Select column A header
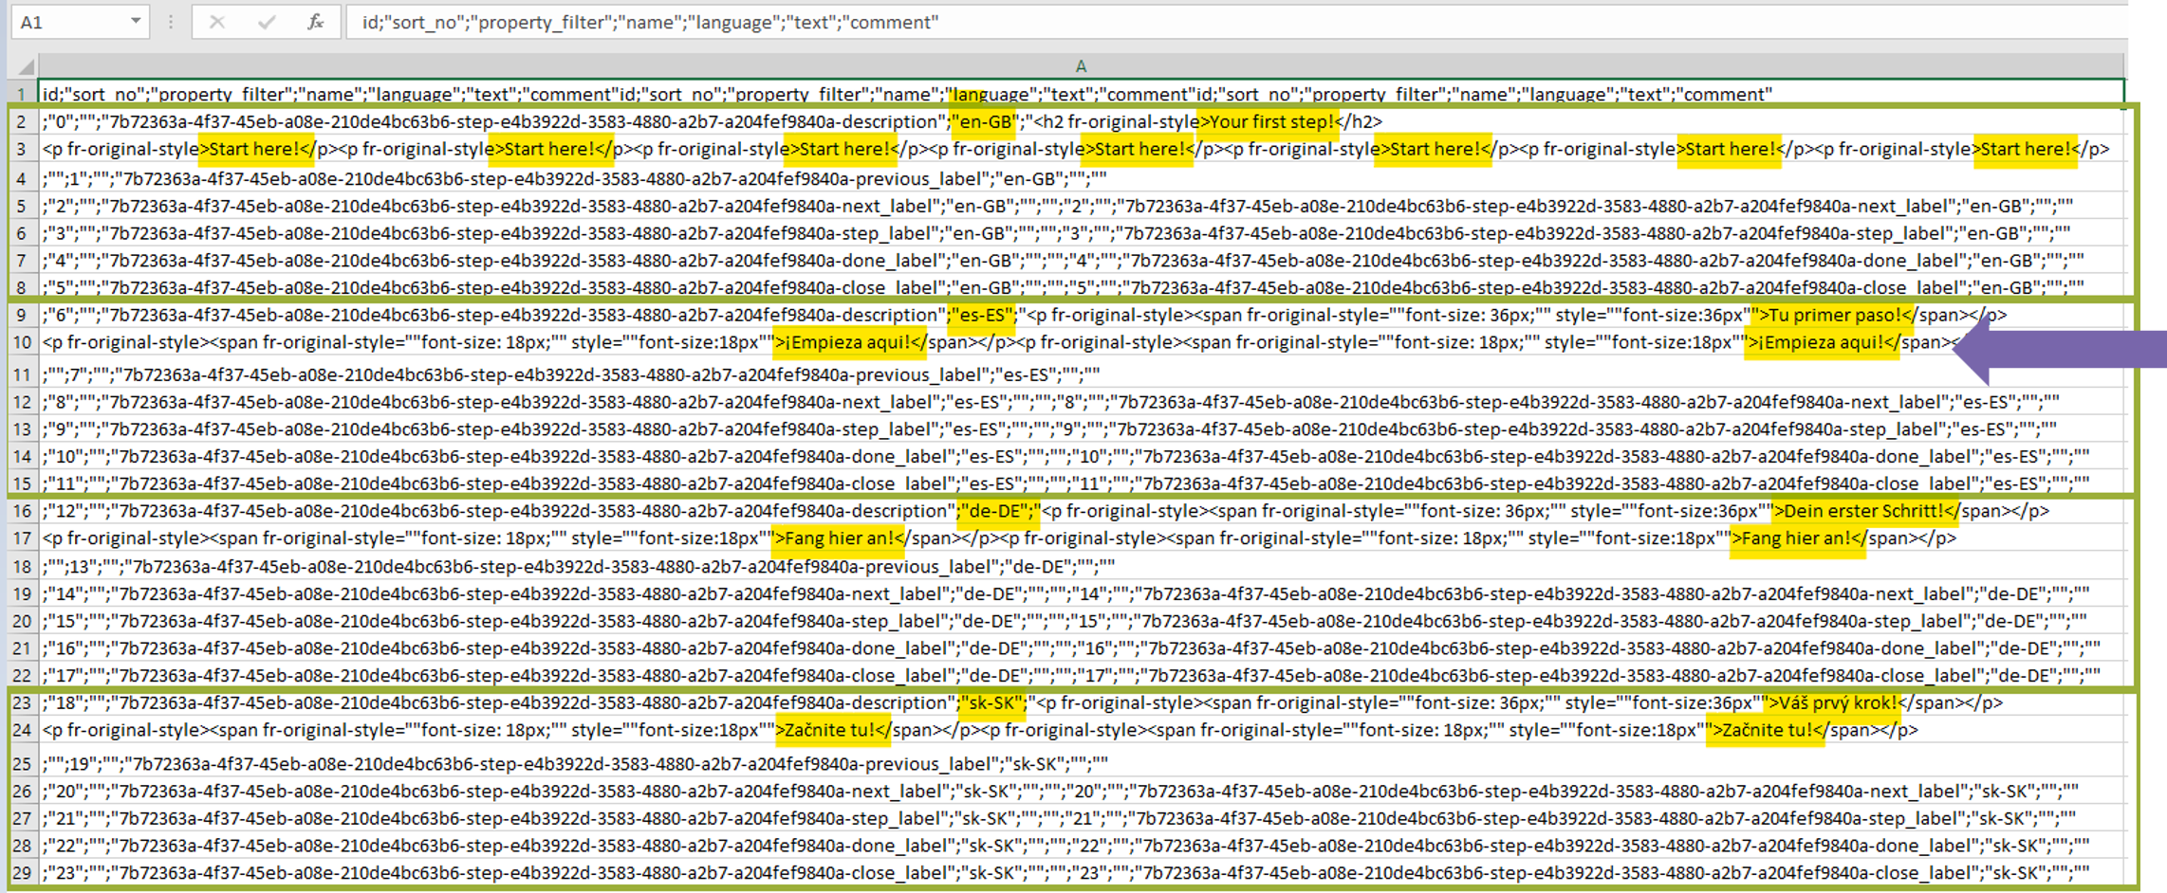 click(x=1080, y=66)
